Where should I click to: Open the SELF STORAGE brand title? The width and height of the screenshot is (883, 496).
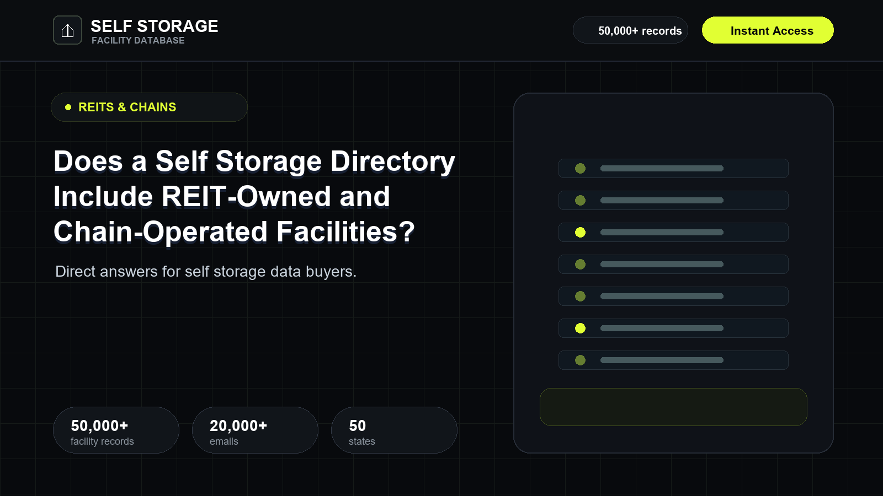(155, 26)
